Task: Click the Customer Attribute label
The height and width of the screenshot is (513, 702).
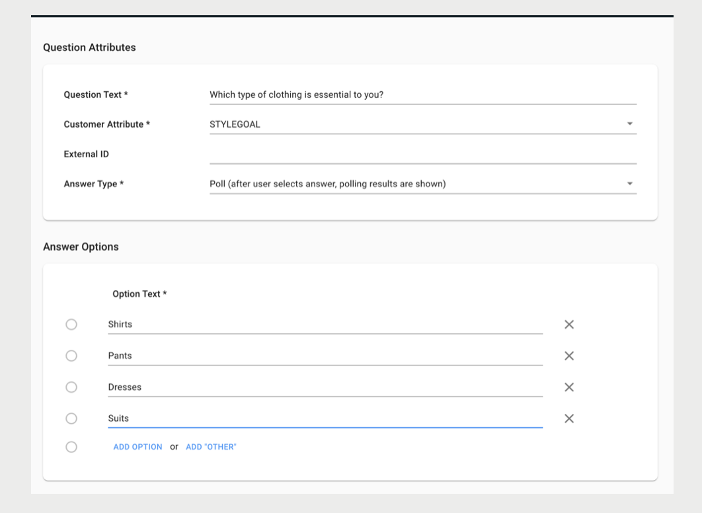Action: pyautogui.click(x=107, y=124)
